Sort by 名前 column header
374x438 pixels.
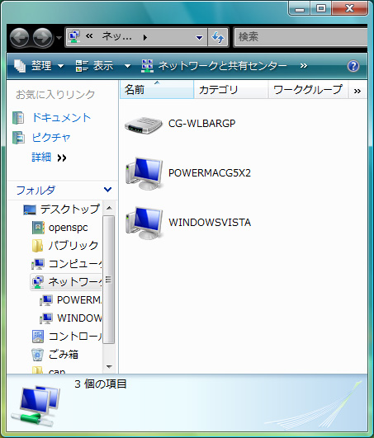(157, 89)
